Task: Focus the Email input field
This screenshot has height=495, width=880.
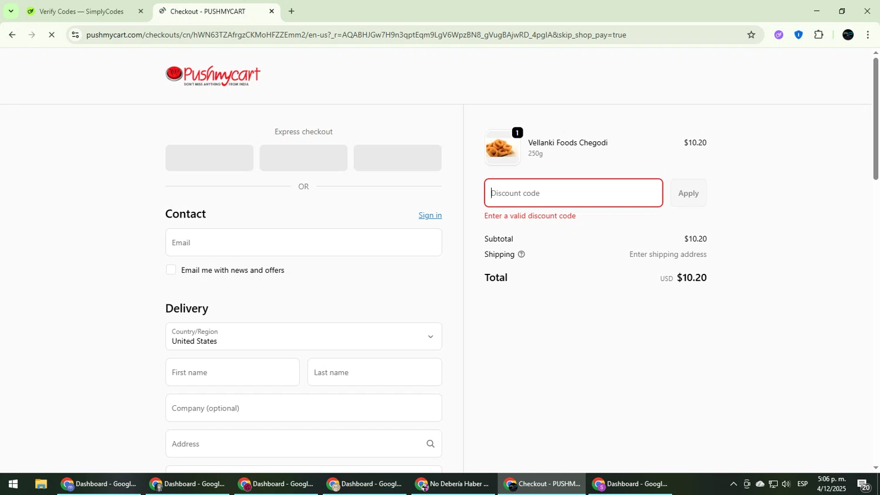Action: pyautogui.click(x=303, y=243)
